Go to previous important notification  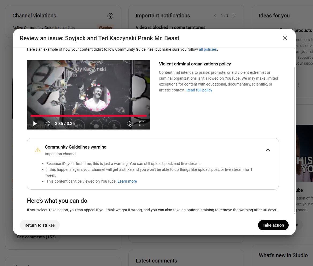pos(215,16)
